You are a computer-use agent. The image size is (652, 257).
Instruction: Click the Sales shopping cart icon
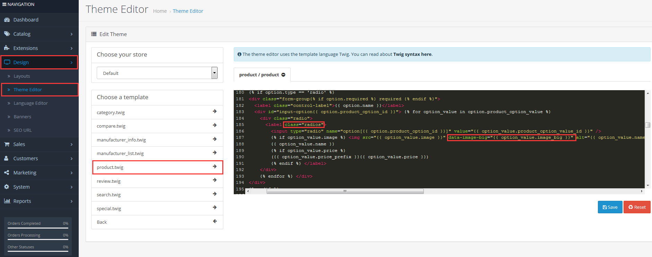[7, 144]
